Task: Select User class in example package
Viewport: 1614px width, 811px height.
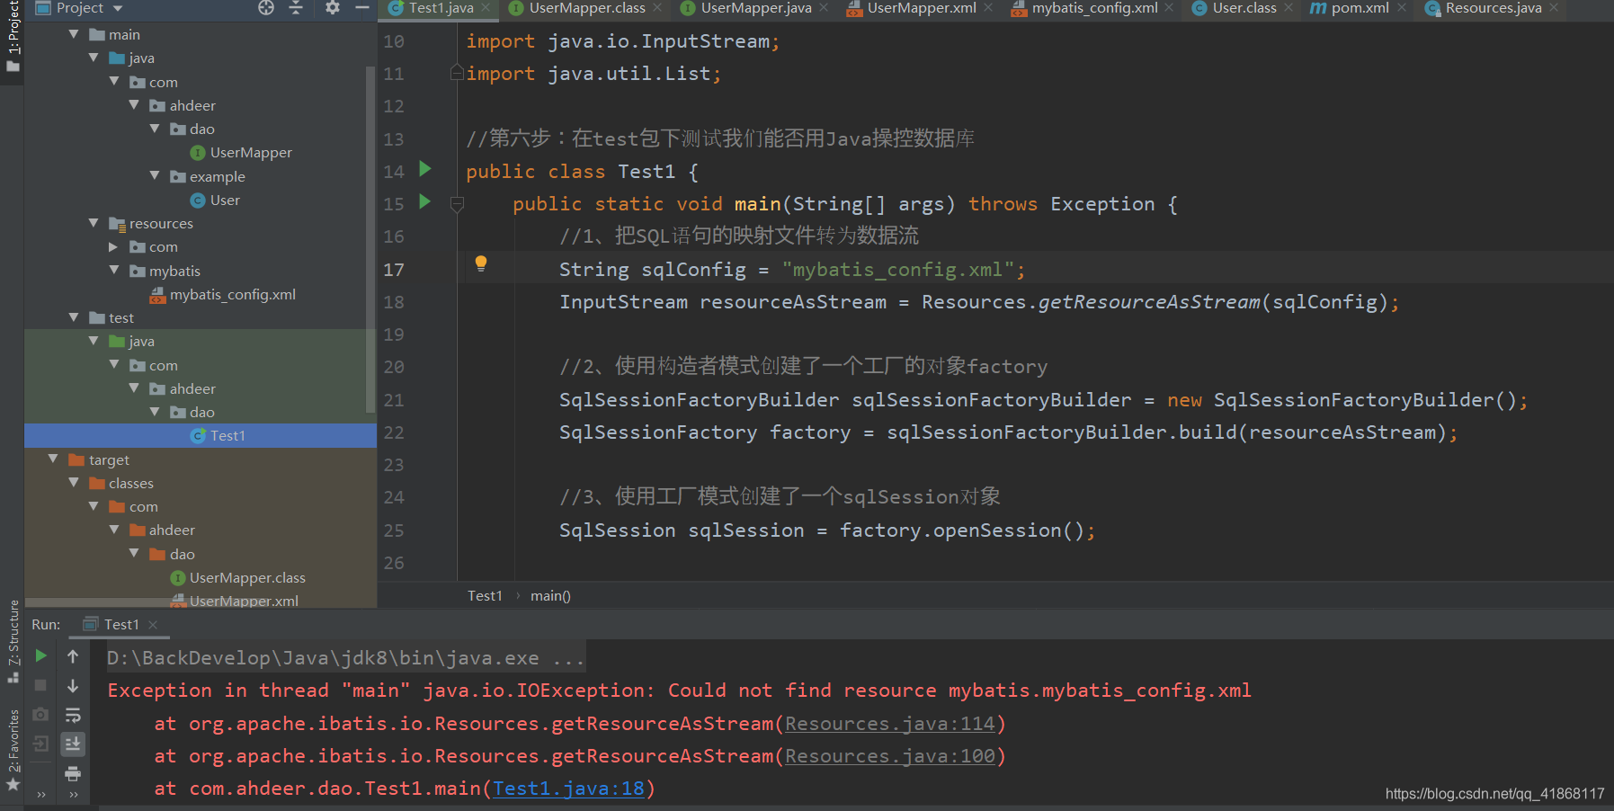Action: [x=225, y=200]
